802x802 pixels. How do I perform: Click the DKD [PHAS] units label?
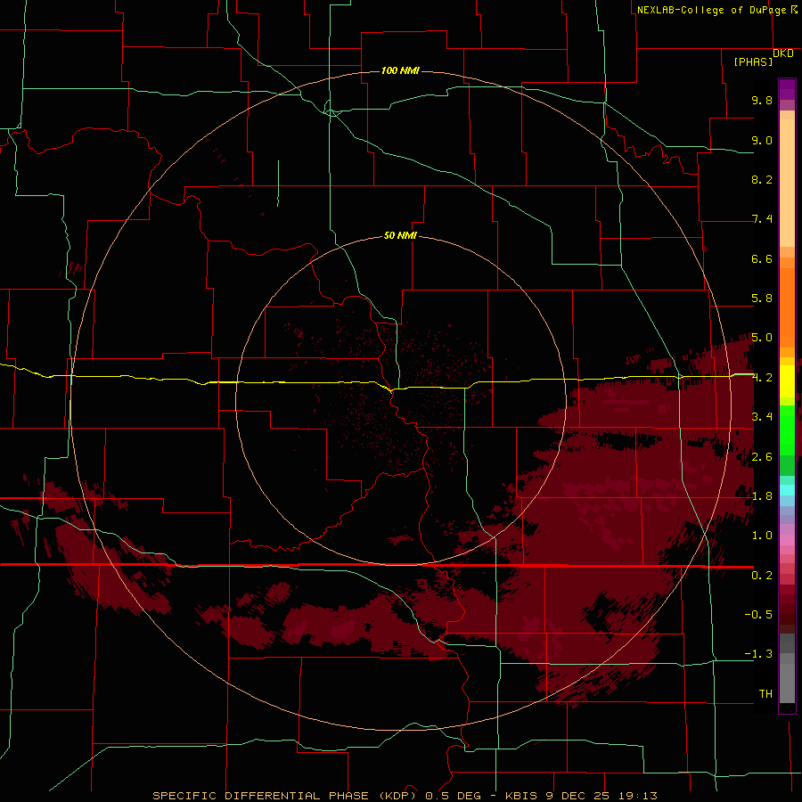tap(763, 58)
